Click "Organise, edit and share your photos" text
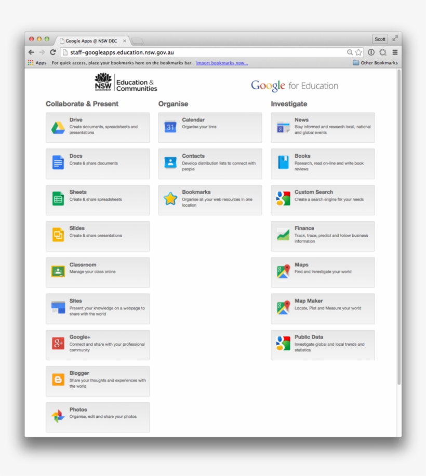This screenshot has height=476, width=426. pos(103,416)
